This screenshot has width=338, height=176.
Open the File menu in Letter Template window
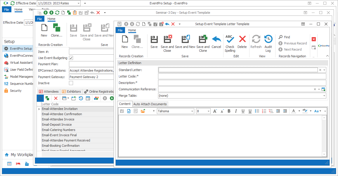(x=120, y=30)
